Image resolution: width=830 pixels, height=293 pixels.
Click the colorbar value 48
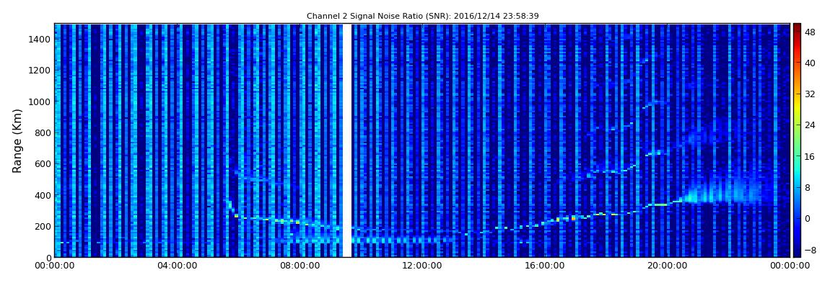tap(811, 32)
